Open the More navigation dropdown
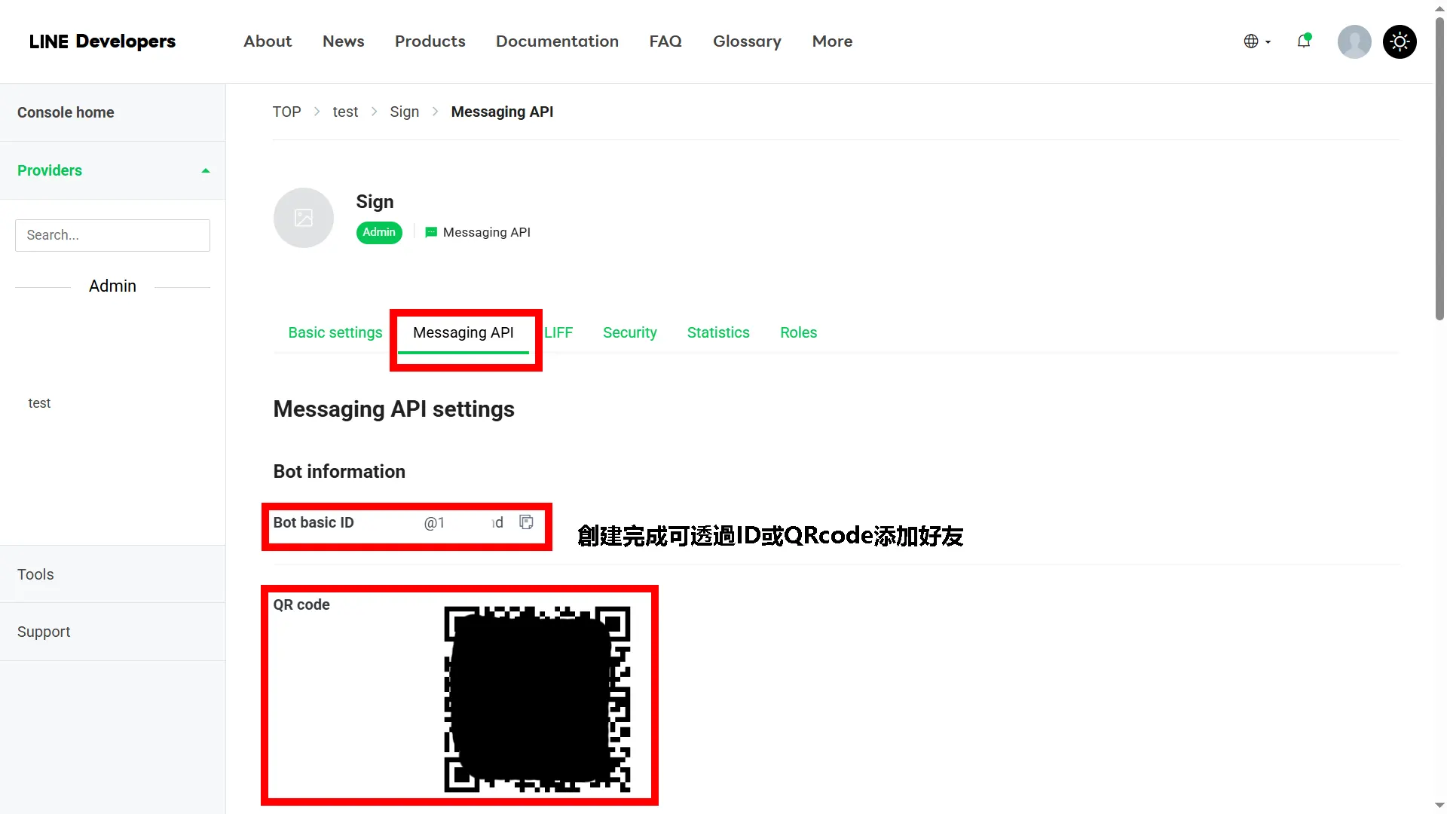The height and width of the screenshot is (814, 1447). click(832, 41)
